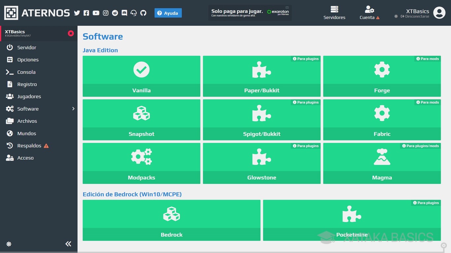Image resolution: width=451 pixels, height=253 pixels.
Task: Click the Reddit icon in header
Action: [x=115, y=13]
